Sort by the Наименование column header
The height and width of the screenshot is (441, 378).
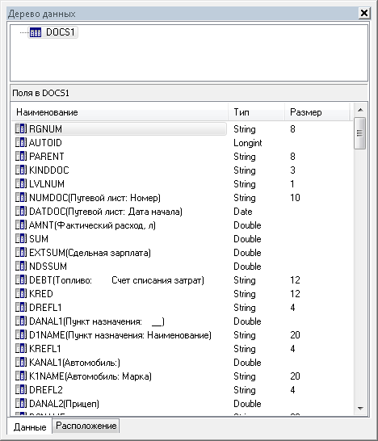[120, 112]
